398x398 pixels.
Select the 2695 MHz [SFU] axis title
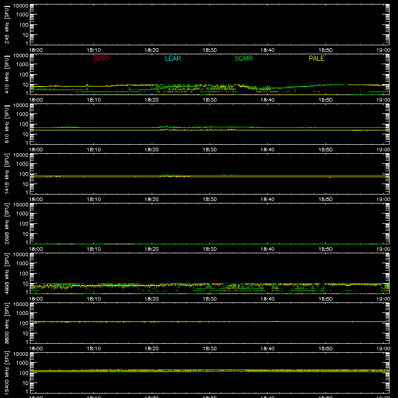tap(6, 223)
